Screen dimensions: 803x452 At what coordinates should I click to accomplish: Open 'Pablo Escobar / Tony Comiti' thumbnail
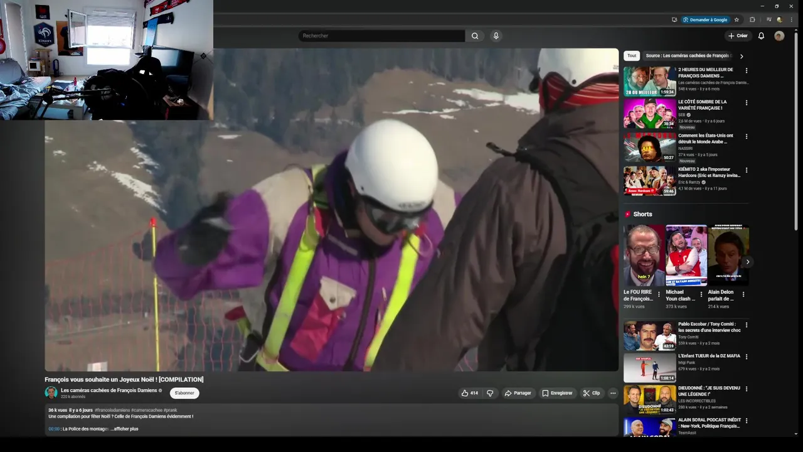tap(649, 335)
